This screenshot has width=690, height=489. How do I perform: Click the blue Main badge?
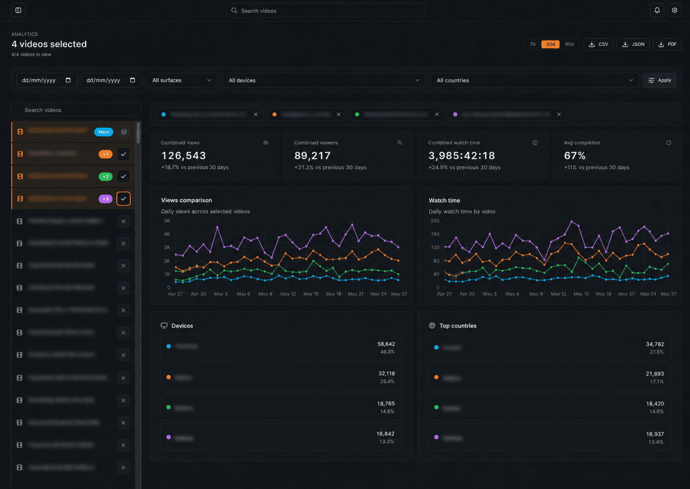[x=104, y=132]
